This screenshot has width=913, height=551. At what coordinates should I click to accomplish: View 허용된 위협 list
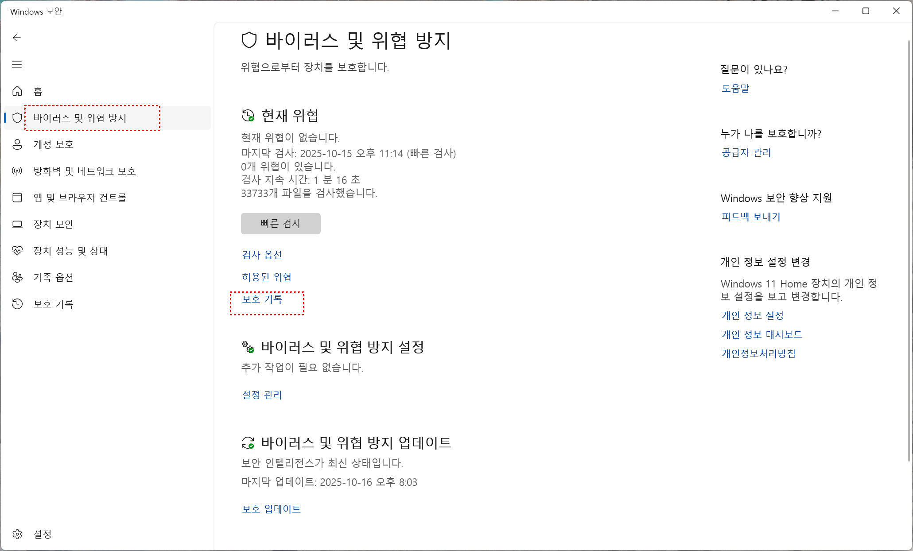pos(266,277)
